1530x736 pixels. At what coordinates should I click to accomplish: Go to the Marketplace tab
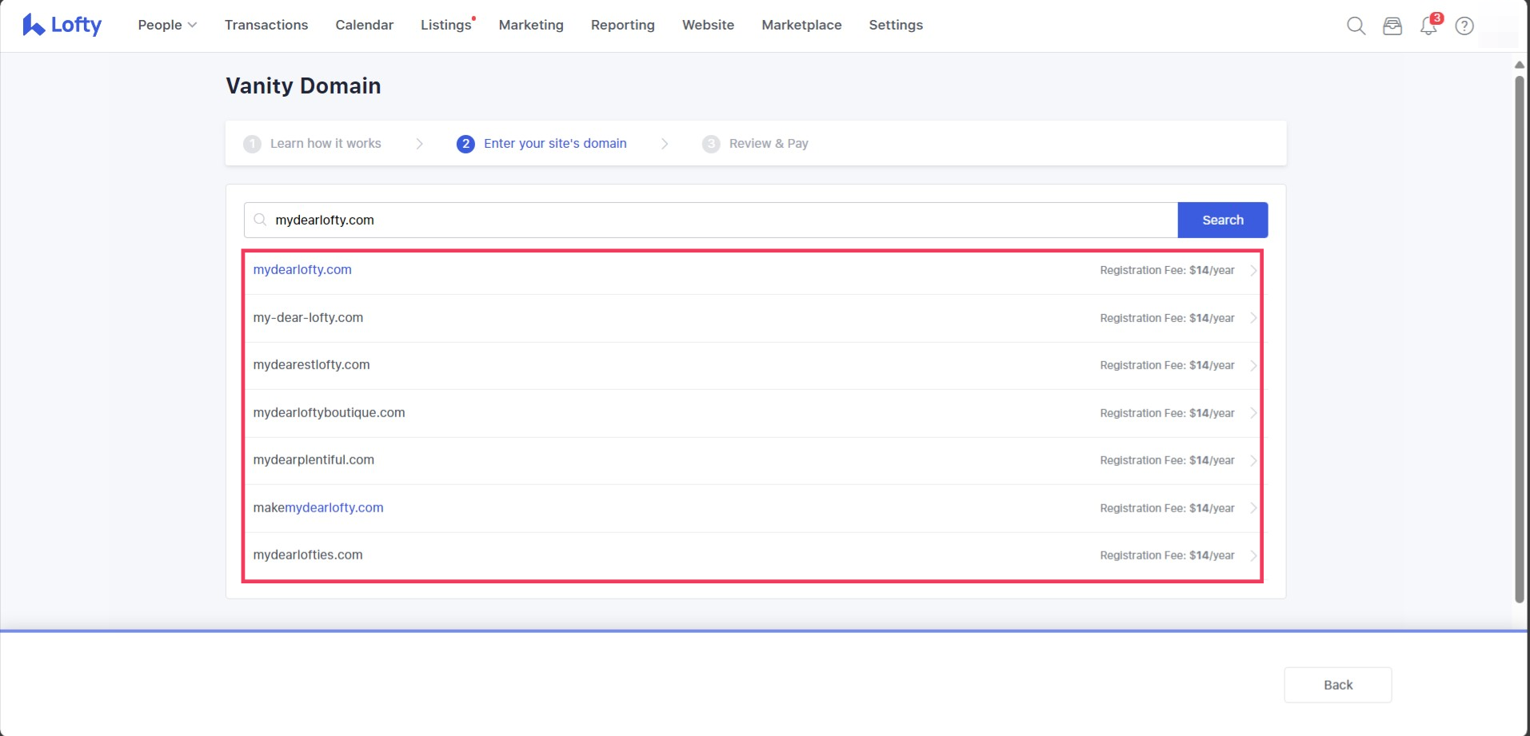point(801,25)
